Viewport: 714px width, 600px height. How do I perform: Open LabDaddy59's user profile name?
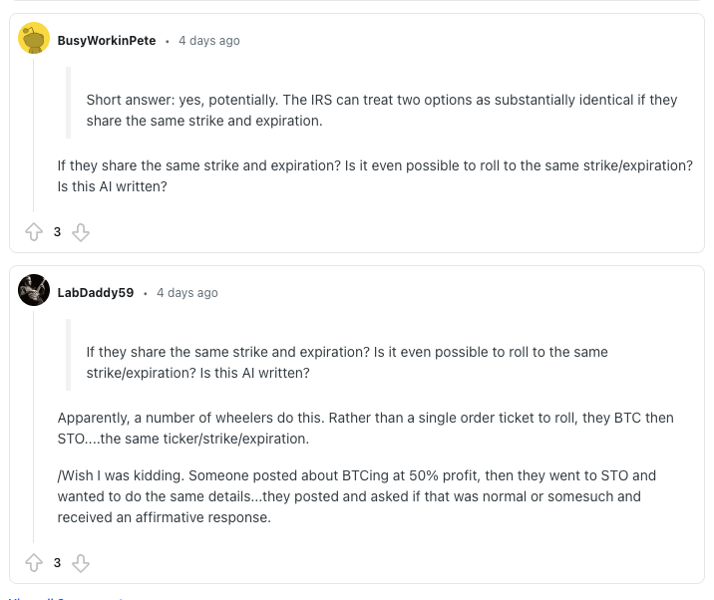pyautogui.click(x=96, y=293)
